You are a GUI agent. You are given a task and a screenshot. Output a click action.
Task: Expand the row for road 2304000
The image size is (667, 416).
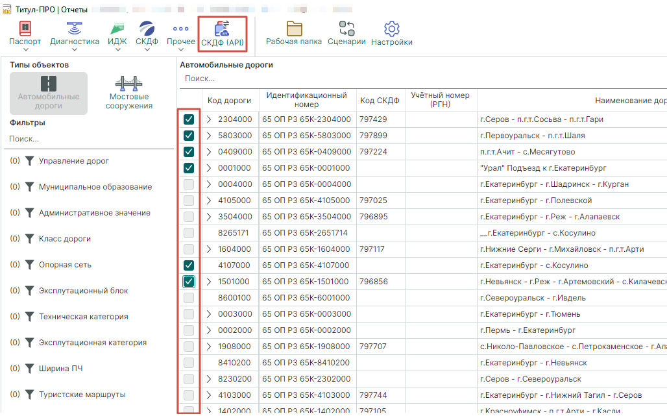209,119
